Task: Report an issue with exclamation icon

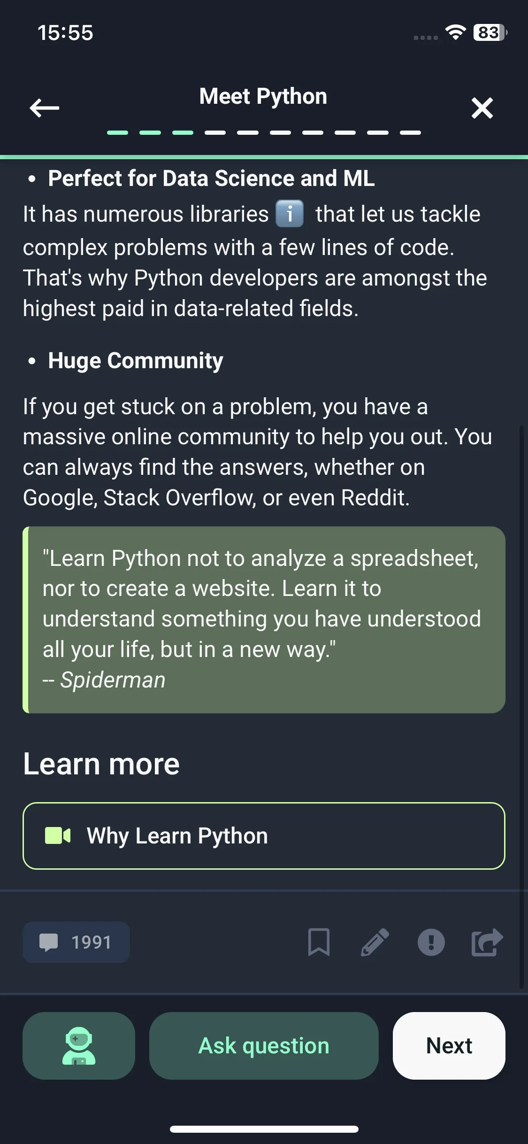Action: [431, 942]
